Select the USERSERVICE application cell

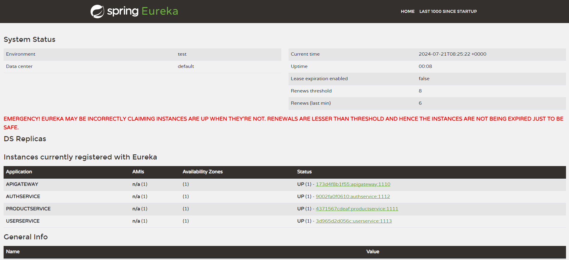click(23, 221)
